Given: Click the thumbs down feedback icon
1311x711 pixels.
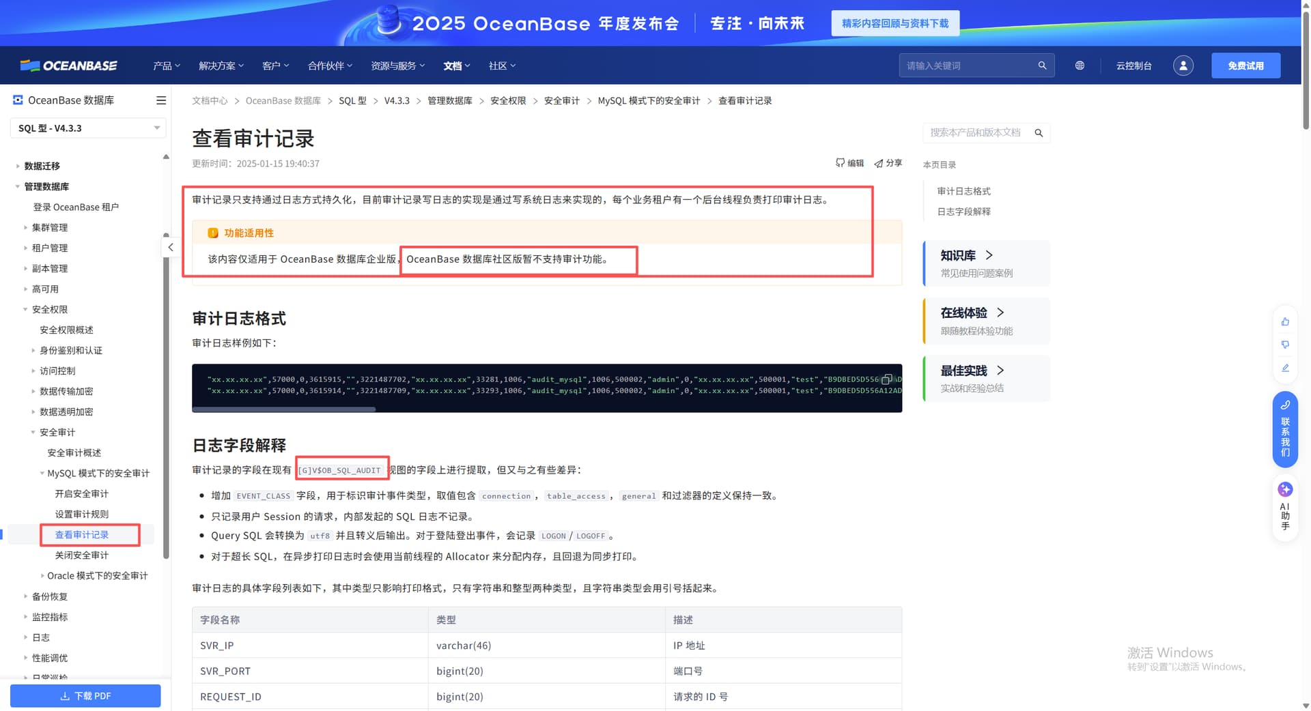Looking at the screenshot, I should point(1285,345).
